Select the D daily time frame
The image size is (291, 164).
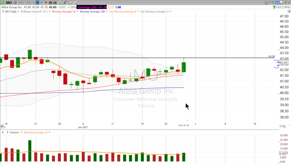[x=37, y=3]
